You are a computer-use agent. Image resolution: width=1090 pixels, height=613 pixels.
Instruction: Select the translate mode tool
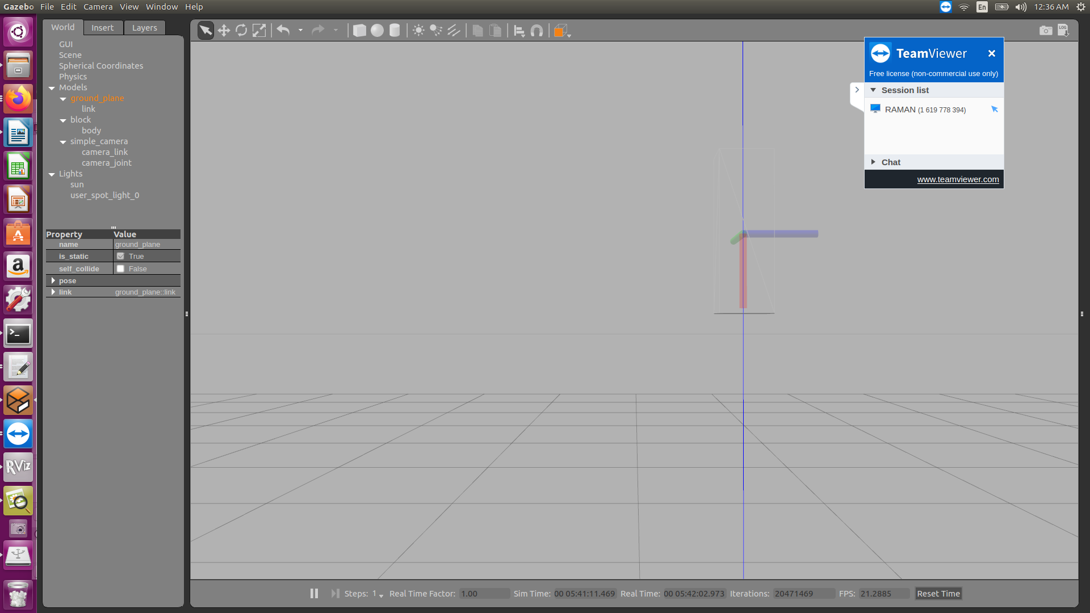click(x=224, y=30)
